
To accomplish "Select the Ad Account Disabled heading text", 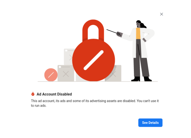I will pos(54,94).
